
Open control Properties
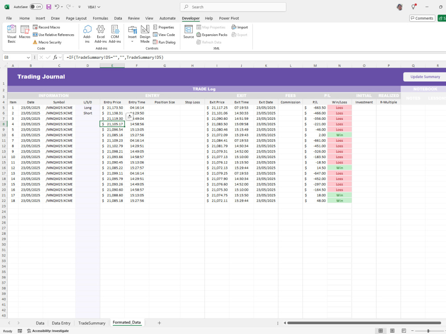pos(164,27)
